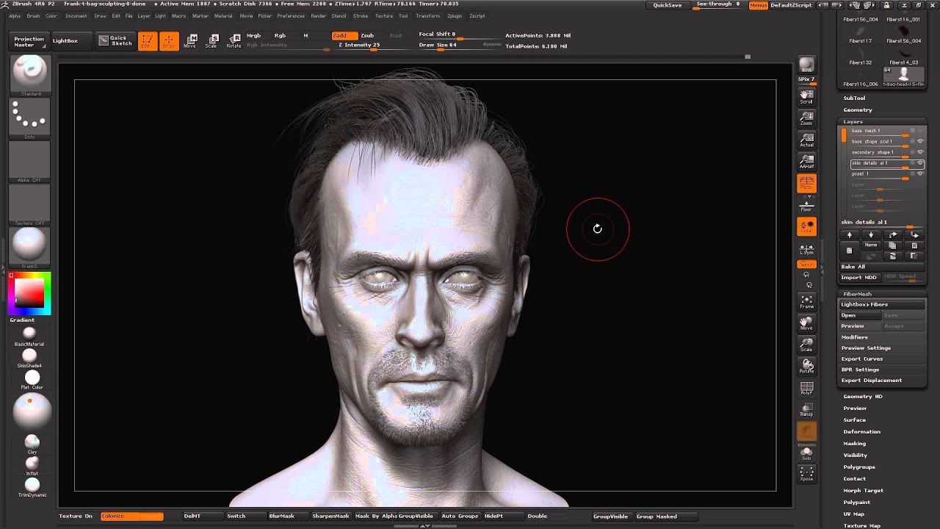Toggle Transp transparency mode
Screen dimensions: 940x529
tap(806, 409)
